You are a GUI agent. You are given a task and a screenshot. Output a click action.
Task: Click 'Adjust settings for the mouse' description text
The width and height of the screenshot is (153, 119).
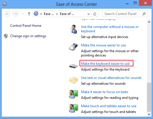click(x=110, y=53)
